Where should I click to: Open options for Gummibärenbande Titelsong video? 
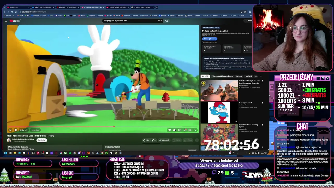click(x=262, y=125)
